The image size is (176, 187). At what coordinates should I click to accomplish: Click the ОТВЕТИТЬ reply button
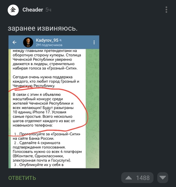coord(22,178)
